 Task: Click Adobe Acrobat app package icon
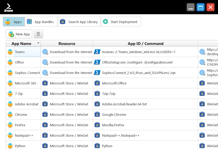[10, 104]
